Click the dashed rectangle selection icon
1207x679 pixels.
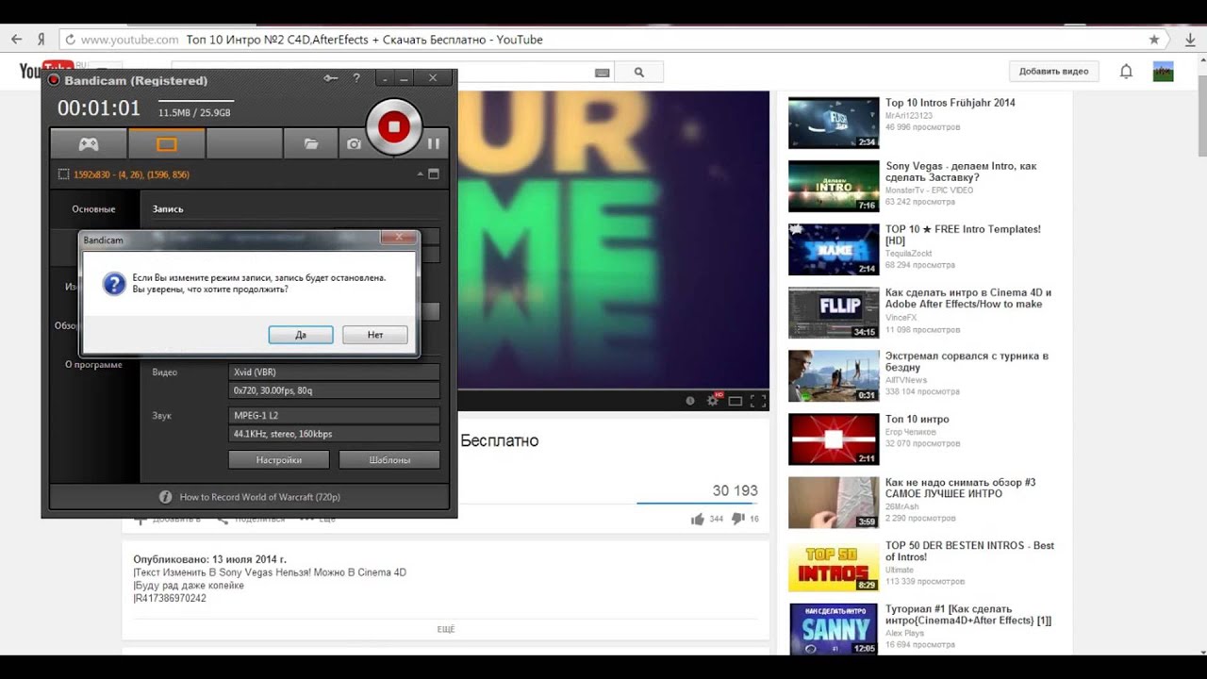point(63,174)
